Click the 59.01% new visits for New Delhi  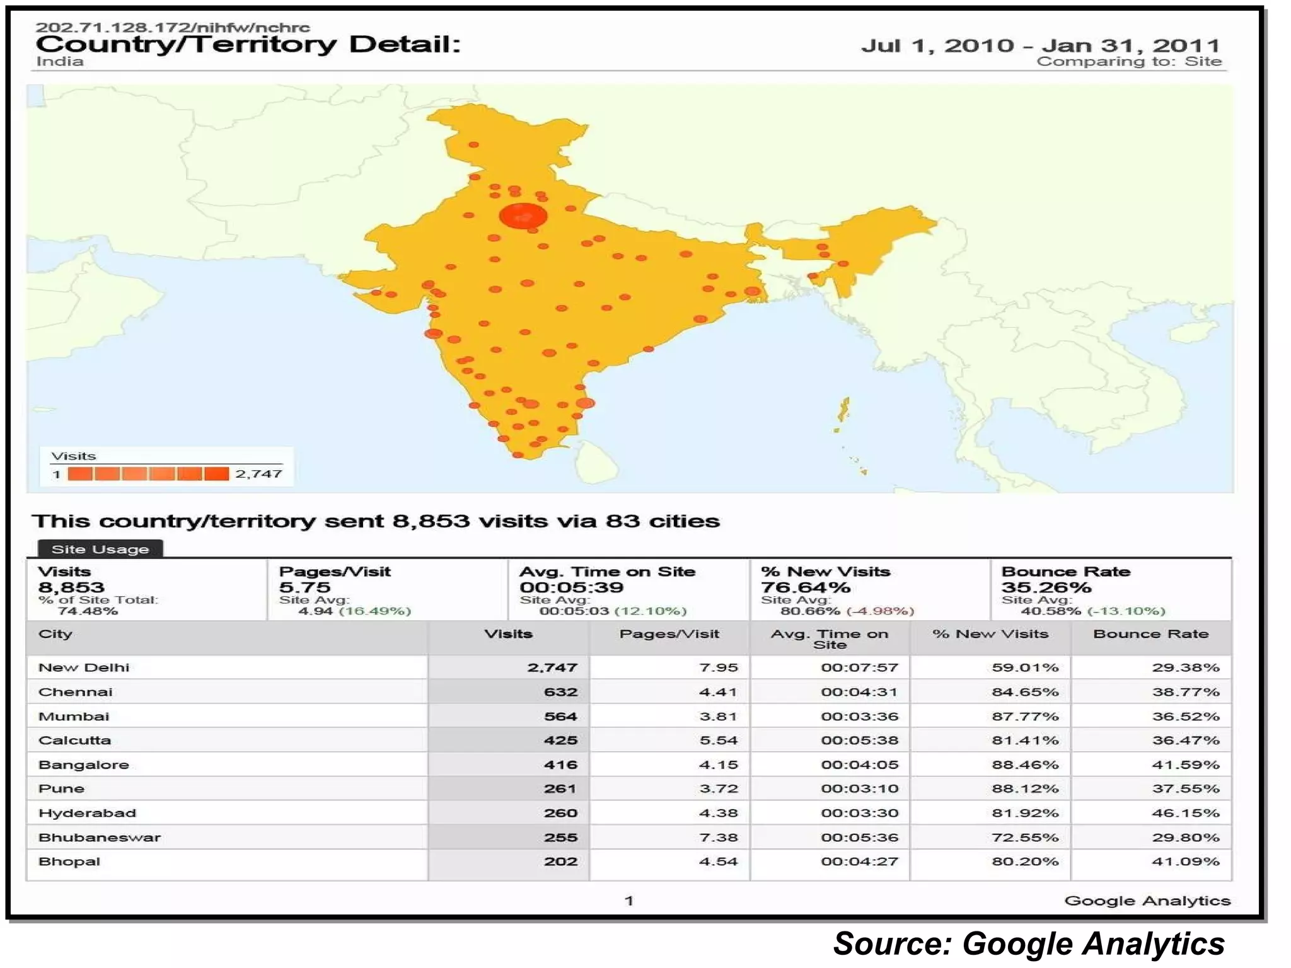tap(1025, 667)
